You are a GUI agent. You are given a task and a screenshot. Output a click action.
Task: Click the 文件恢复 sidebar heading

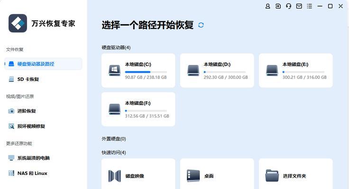15,50
